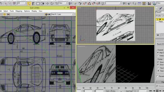The width and height of the screenshot is (164, 92).
Task: Select the Select Object arrow tool
Action: pos(29,4)
